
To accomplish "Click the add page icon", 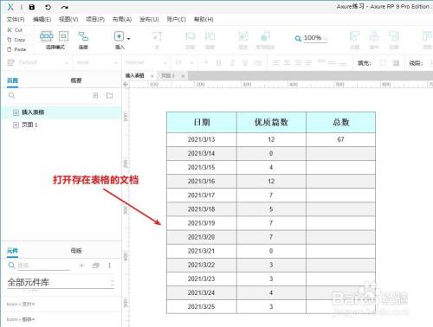I will coord(95,95).
